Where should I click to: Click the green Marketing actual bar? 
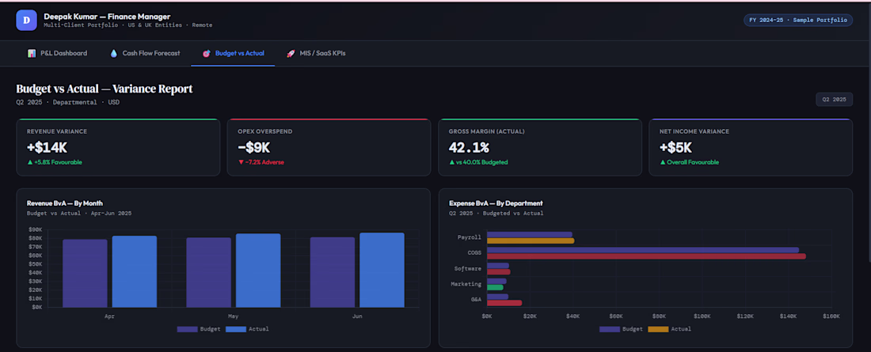(x=495, y=288)
